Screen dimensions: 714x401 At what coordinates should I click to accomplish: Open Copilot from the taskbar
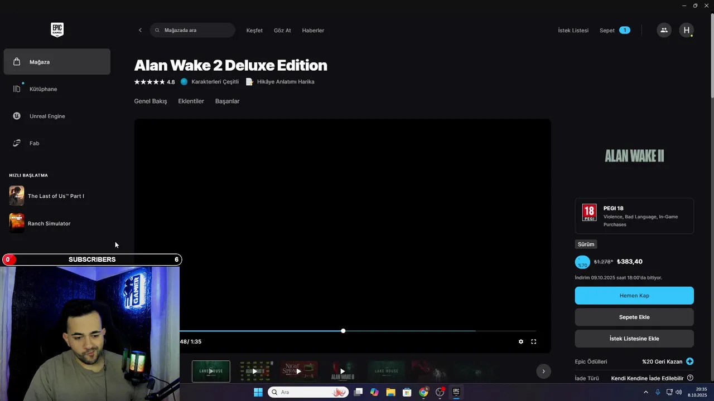374,392
